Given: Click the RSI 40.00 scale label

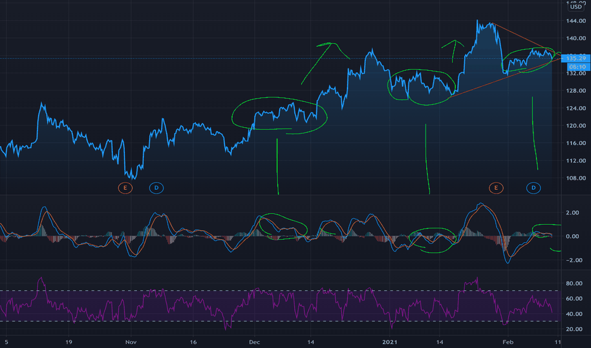Looking at the screenshot, I should tap(575, 314).
